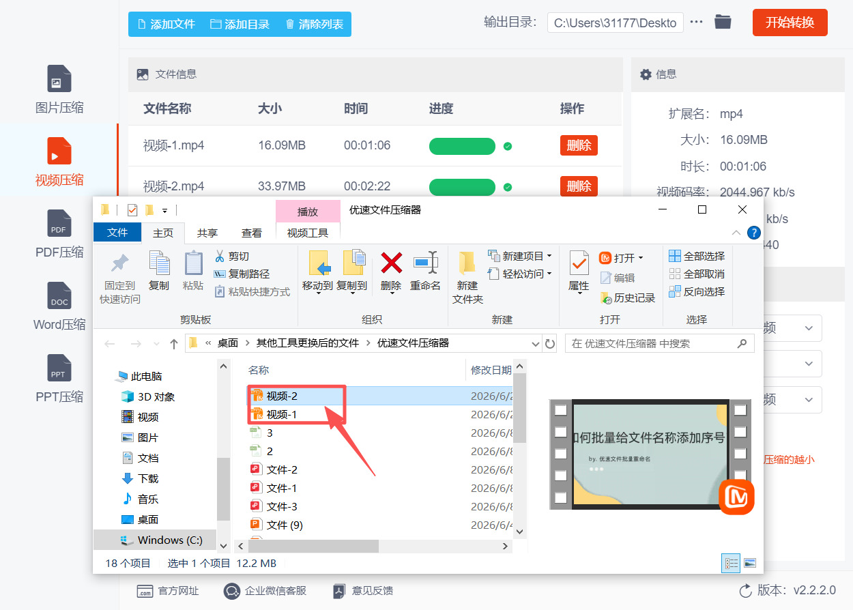Switch to the 主页 ribbon tab
The height and width of the screenshot is (610, 853).
coord(163,233)
